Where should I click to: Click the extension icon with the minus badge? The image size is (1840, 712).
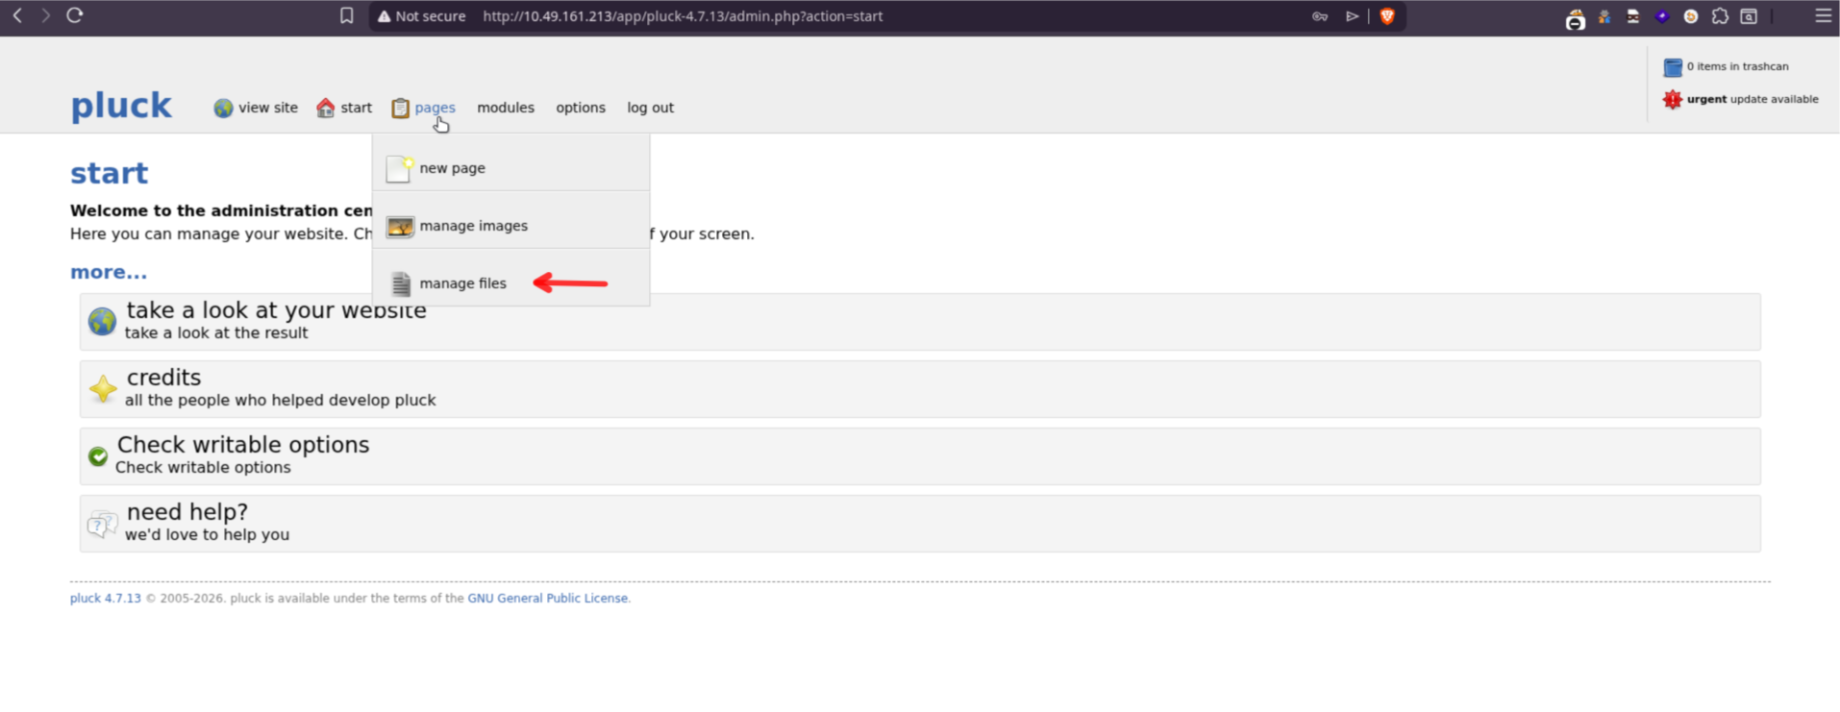pos(1575,18)
